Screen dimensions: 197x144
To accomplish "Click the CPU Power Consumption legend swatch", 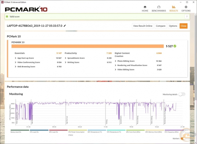I will [78, 130].
